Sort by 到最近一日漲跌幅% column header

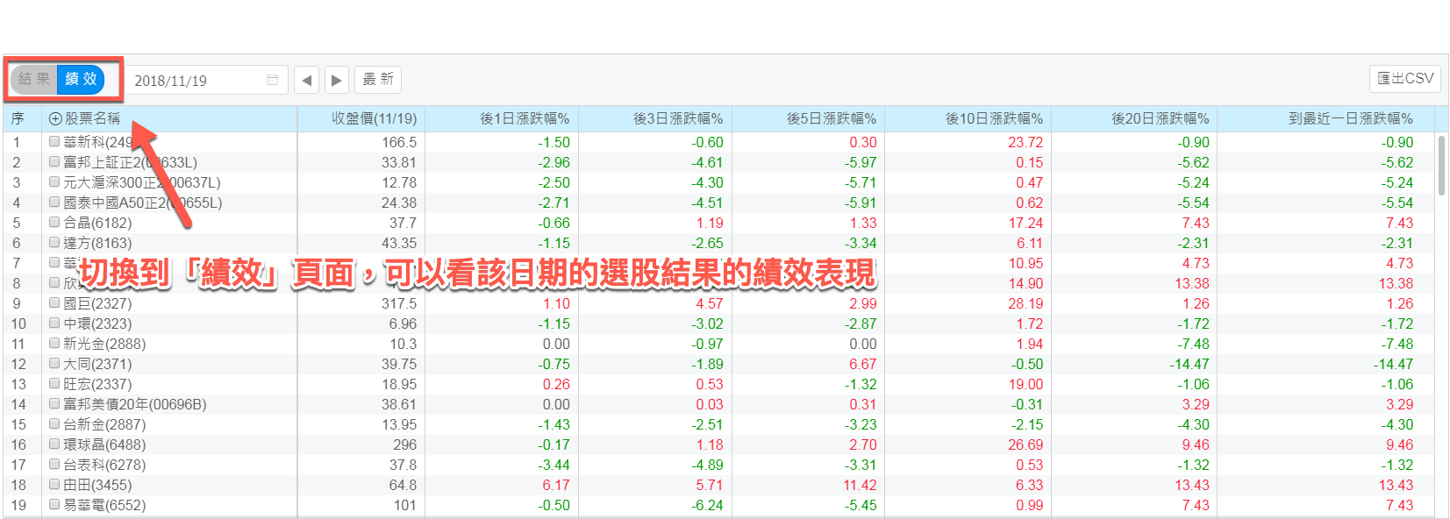click(x=1325, y=119)
